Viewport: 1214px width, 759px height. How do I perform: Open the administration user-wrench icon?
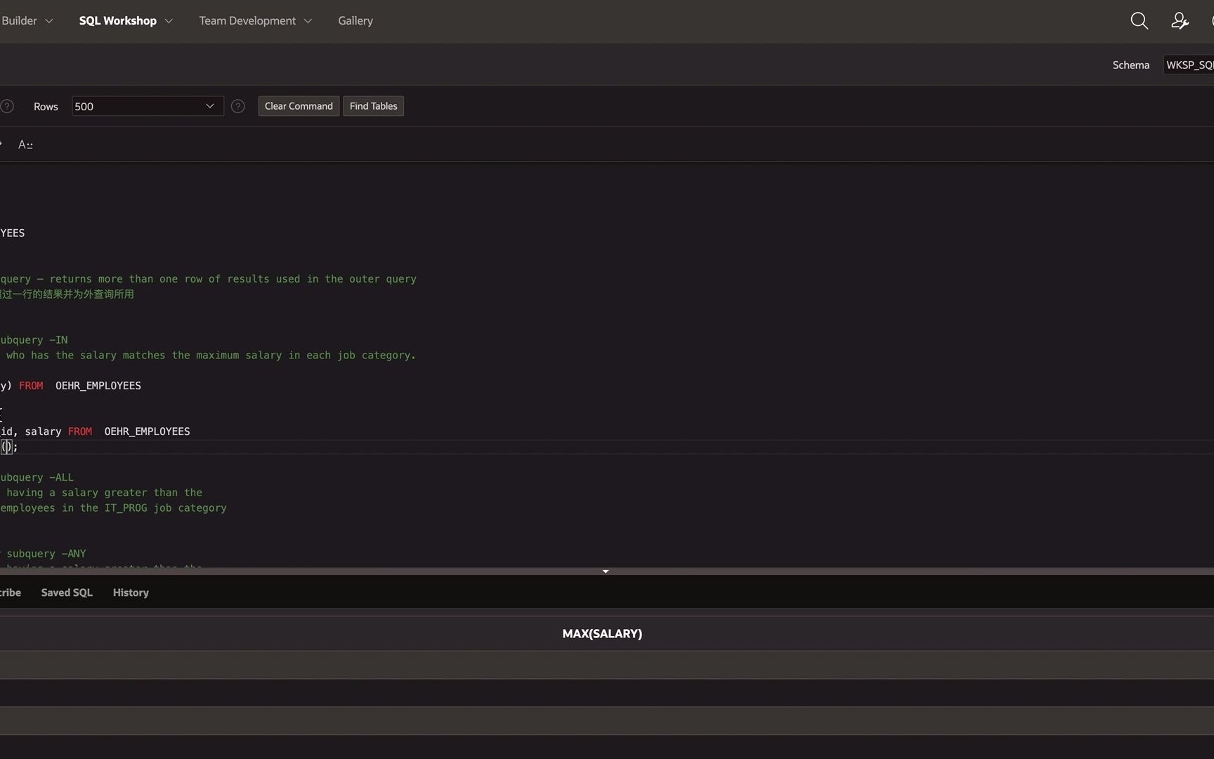pyautogui.click(x=1180, y=21)
